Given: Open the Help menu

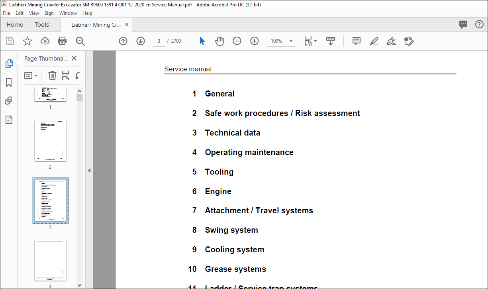Looking at the screenshot, I should 87,13.
